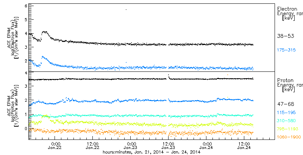
Task: Click the 47-68 proton energy legend label
Action: point(286,104)
